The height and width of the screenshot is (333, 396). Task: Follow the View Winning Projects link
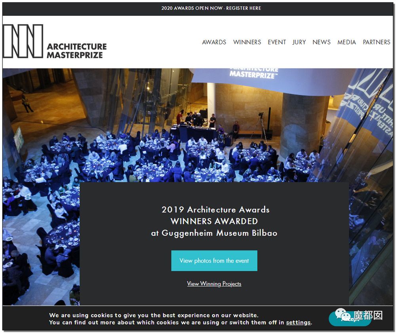[214, 284]
